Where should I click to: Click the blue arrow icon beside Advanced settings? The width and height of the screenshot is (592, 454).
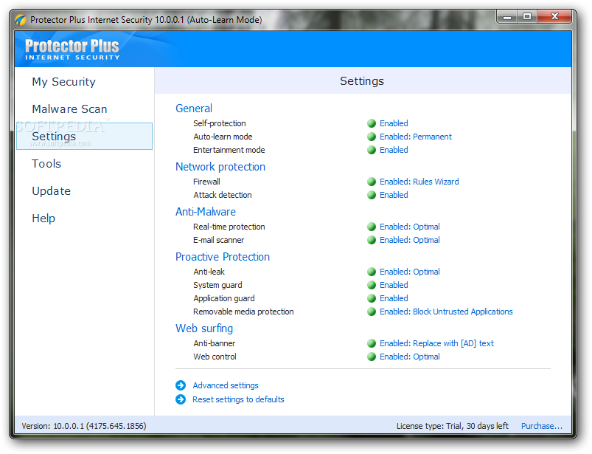(181, 385)
